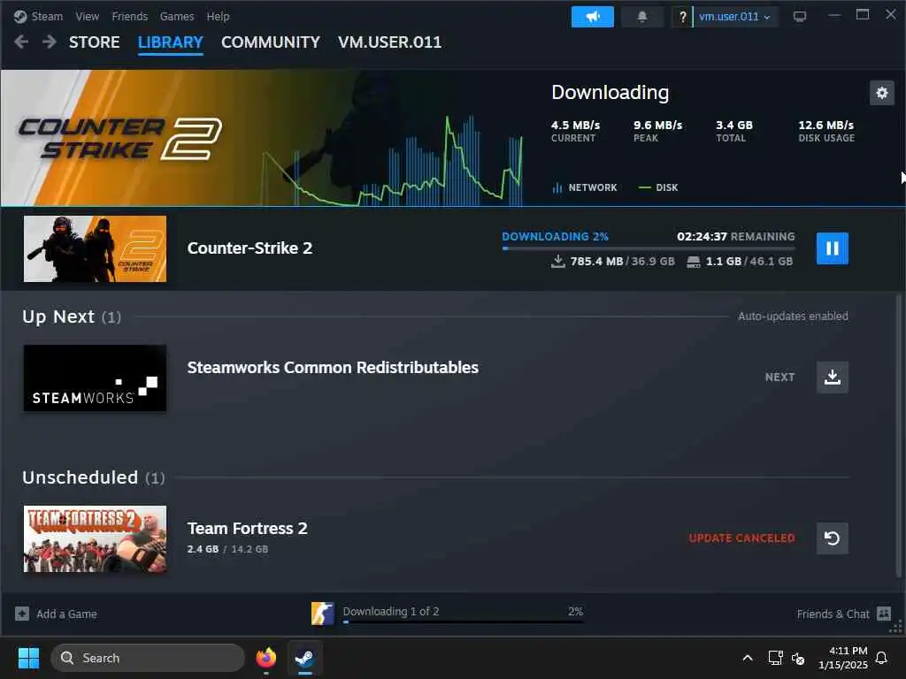Open the vm.user.011 account dropdown
The height and width of the screenshot is (679, 906).
pyautogui.click(x=734, y=17)
